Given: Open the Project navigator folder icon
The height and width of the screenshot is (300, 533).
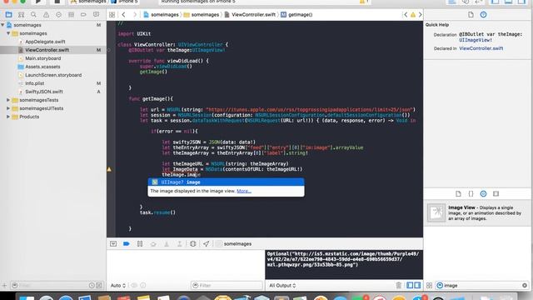Looking at the screenshot, I should pyautogui.click(x=9, y=15).
